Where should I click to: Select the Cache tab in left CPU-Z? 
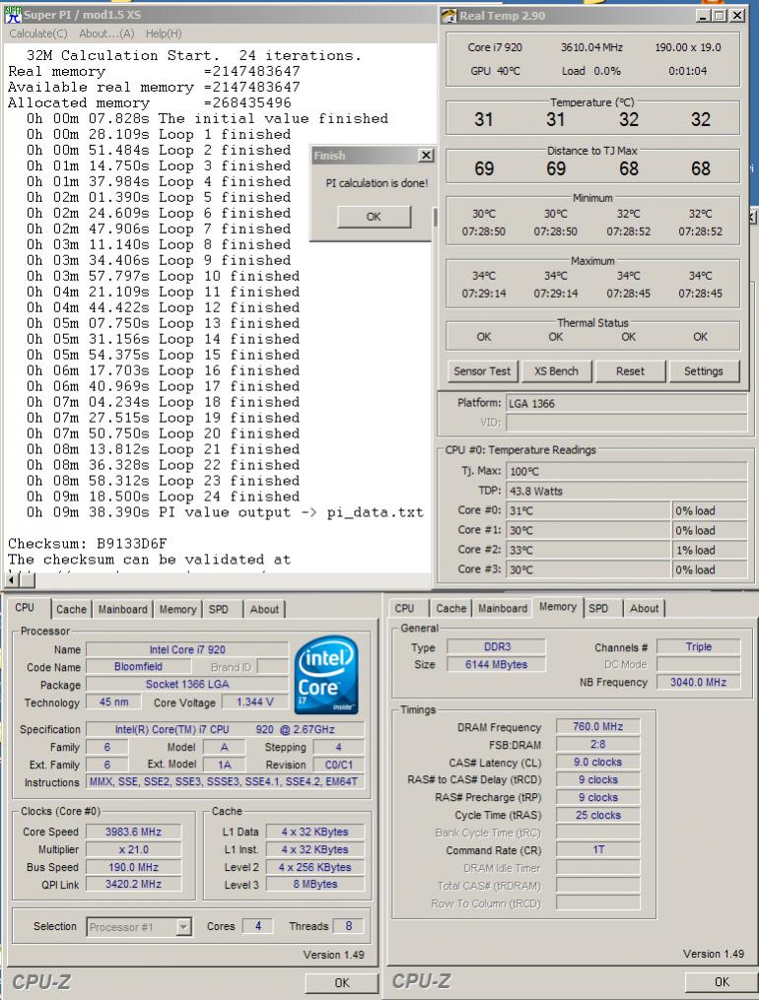coord(71,609)
